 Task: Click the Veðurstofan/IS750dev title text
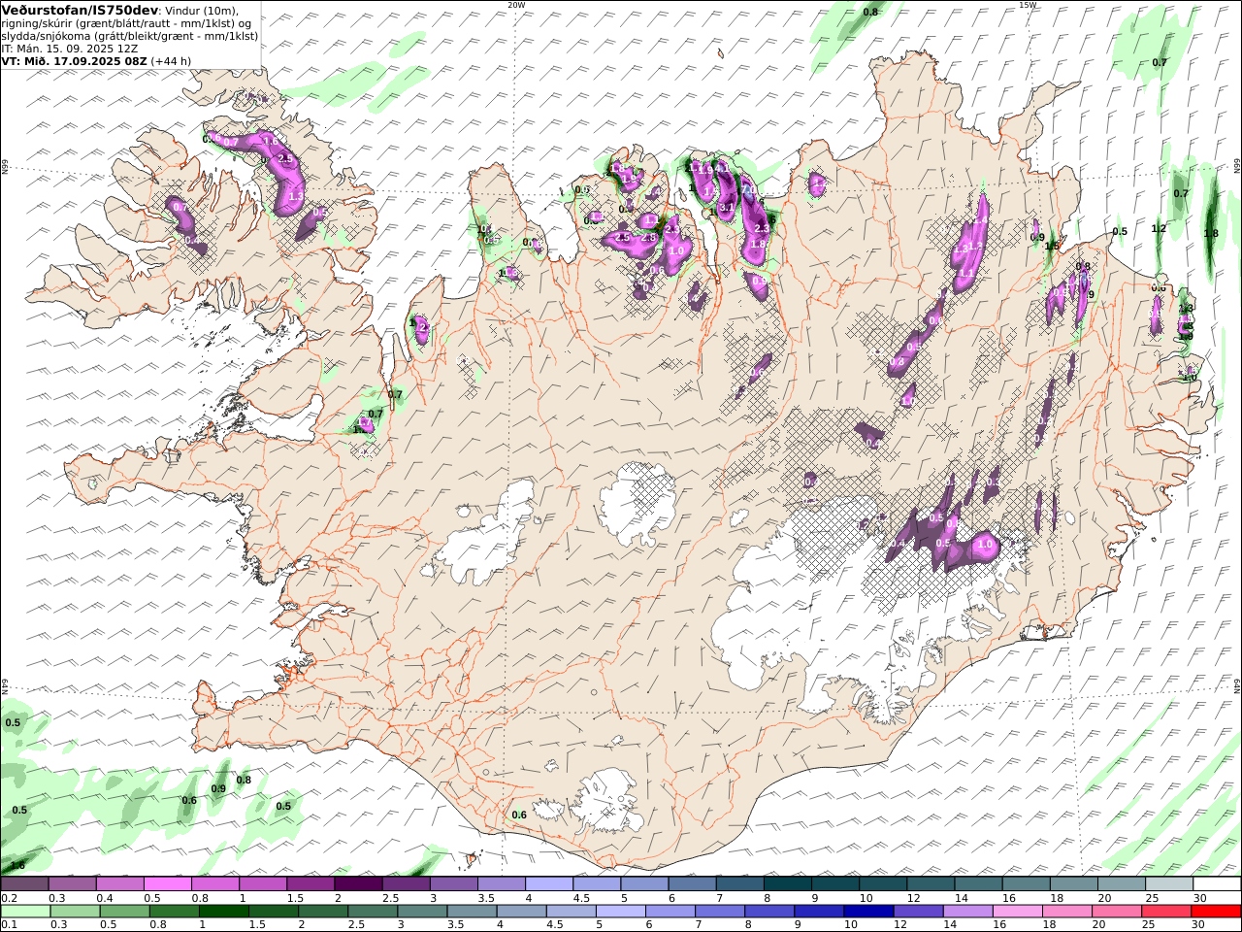pyautogui.click(x=81, y=10)
